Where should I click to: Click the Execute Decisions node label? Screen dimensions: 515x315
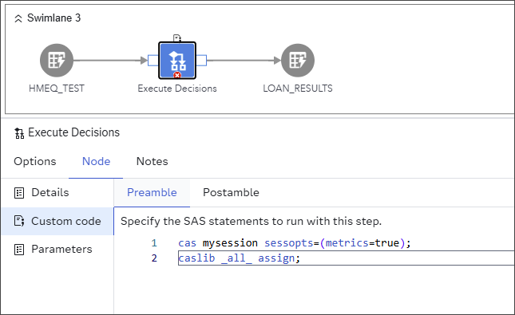pos(177,89)
